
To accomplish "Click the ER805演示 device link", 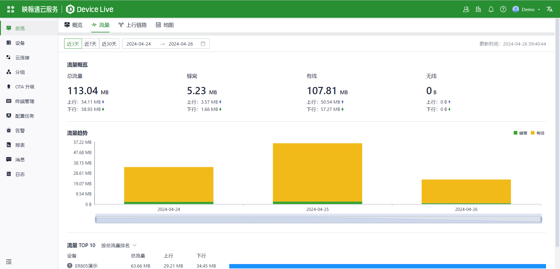I will tap(86, 266).
